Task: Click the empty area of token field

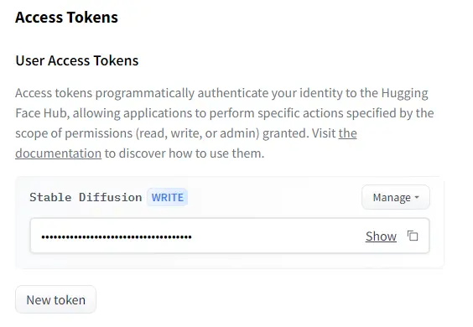Action: (x=278, y=236)
